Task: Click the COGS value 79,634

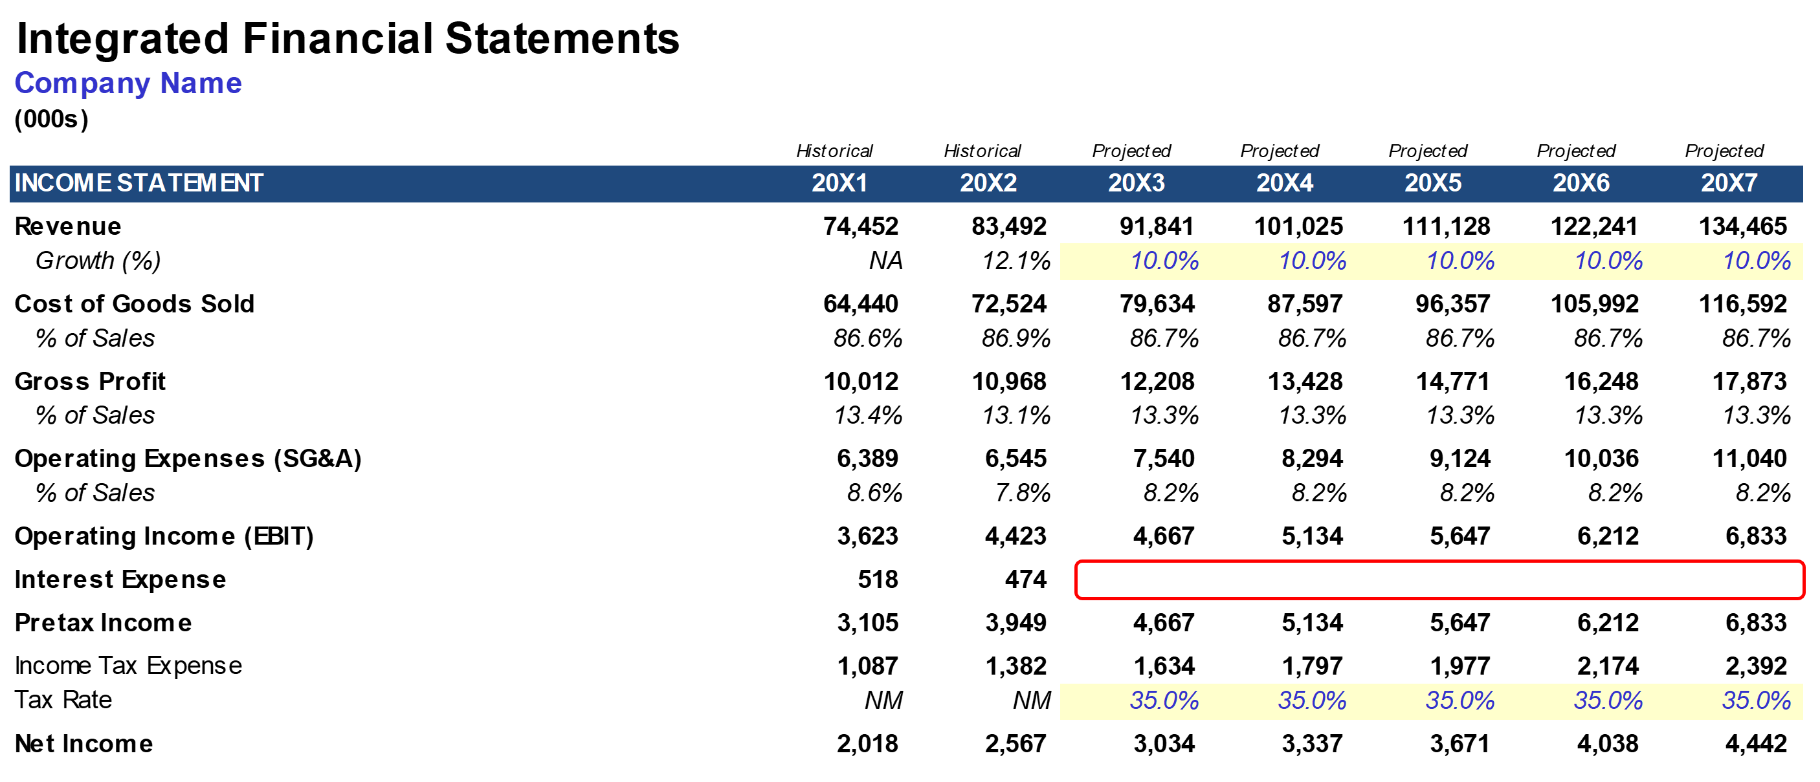Action: pyautogui.click(x=1157, y=304)
